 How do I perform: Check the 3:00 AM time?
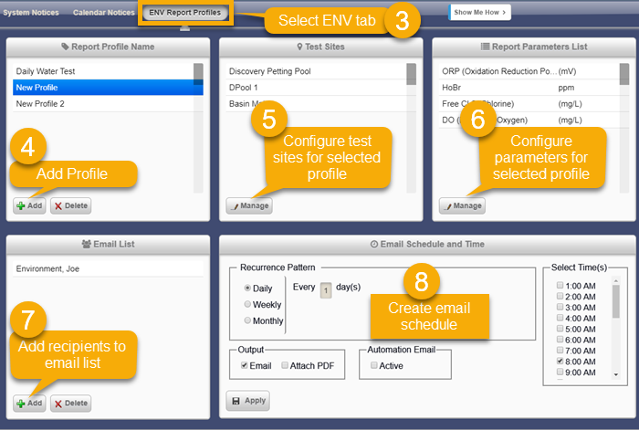point(560,307)
